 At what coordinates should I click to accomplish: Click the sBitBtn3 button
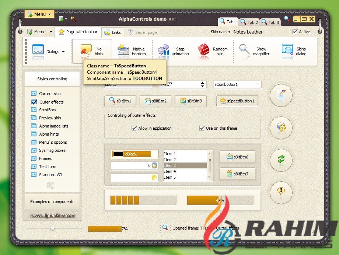tap(191, 101)
